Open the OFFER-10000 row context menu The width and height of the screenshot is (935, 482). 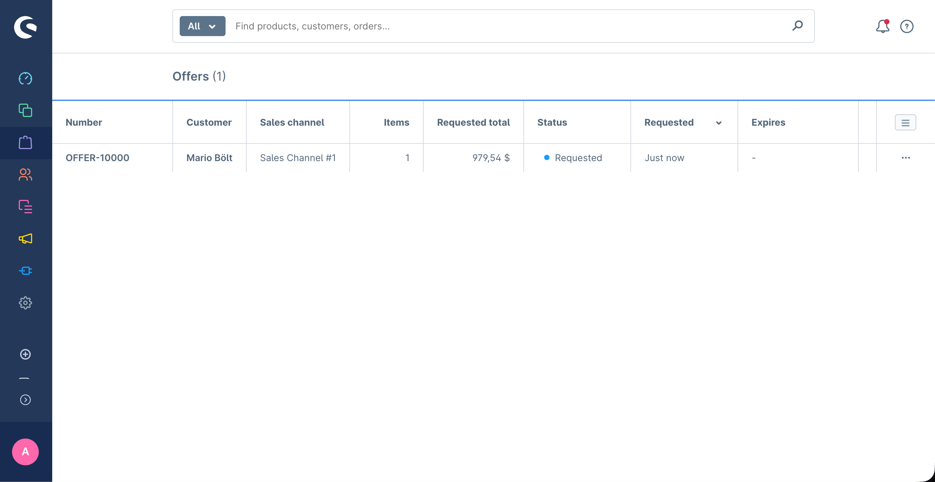coord(906,158)
